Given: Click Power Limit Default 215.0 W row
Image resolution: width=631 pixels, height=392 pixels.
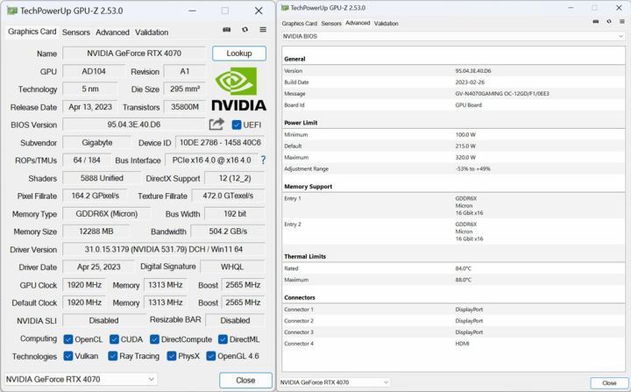Looking at the screenshot, I should [454, 146].
